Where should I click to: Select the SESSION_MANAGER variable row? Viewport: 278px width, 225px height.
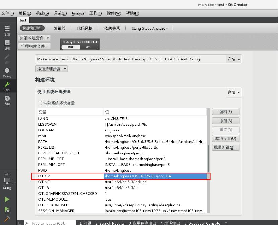coord(122,211)
